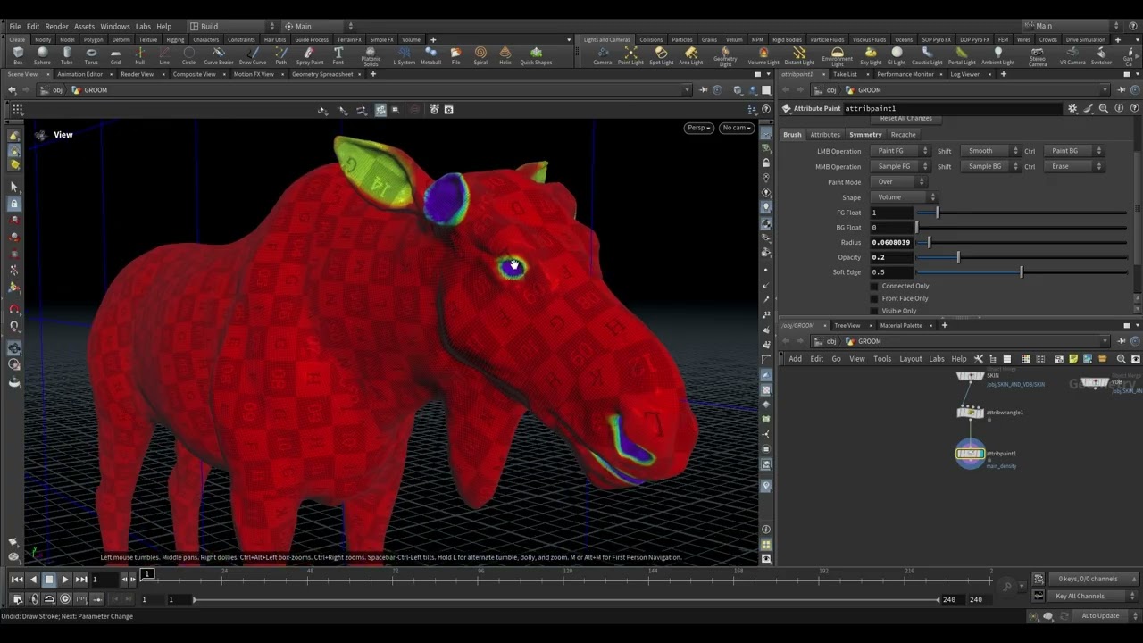This screenshot has height=643, width=1143.
Task: Add a Sky Light
Action: point(871,56)
